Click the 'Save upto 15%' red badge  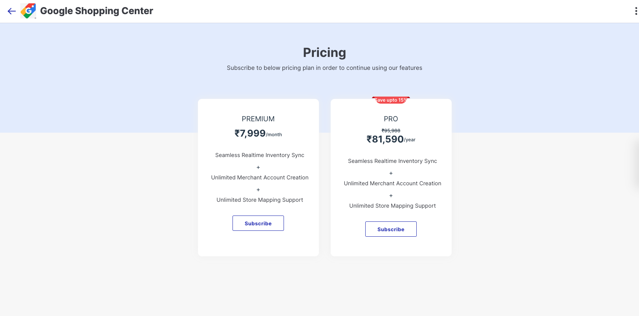tap(391, 100)
